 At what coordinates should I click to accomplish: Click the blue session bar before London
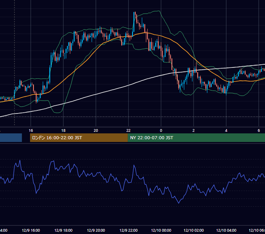[11, 138]
